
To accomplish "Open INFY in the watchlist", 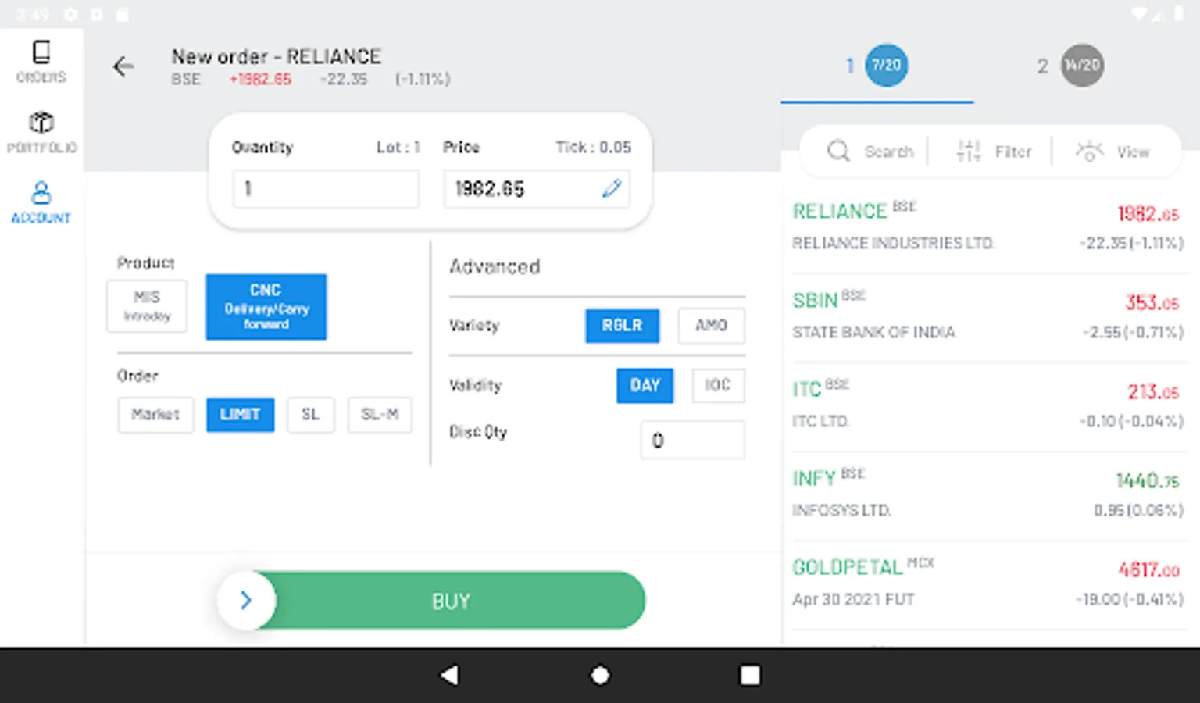I will pyautogui.click(x=987, y=494).
